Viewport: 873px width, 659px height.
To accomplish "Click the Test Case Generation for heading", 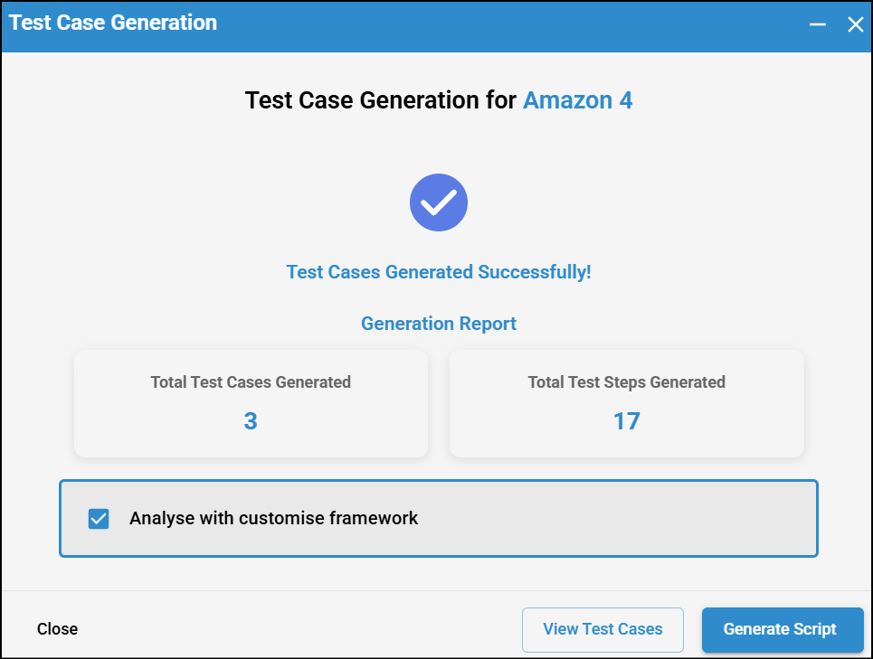I will [381, 99].
